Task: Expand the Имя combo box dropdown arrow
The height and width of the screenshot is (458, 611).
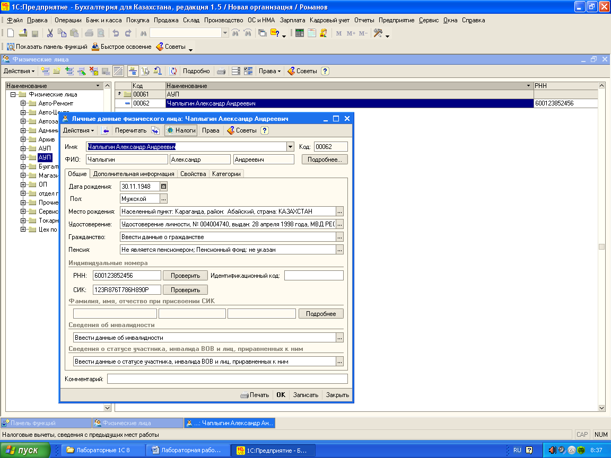Action: coord(290,147)
